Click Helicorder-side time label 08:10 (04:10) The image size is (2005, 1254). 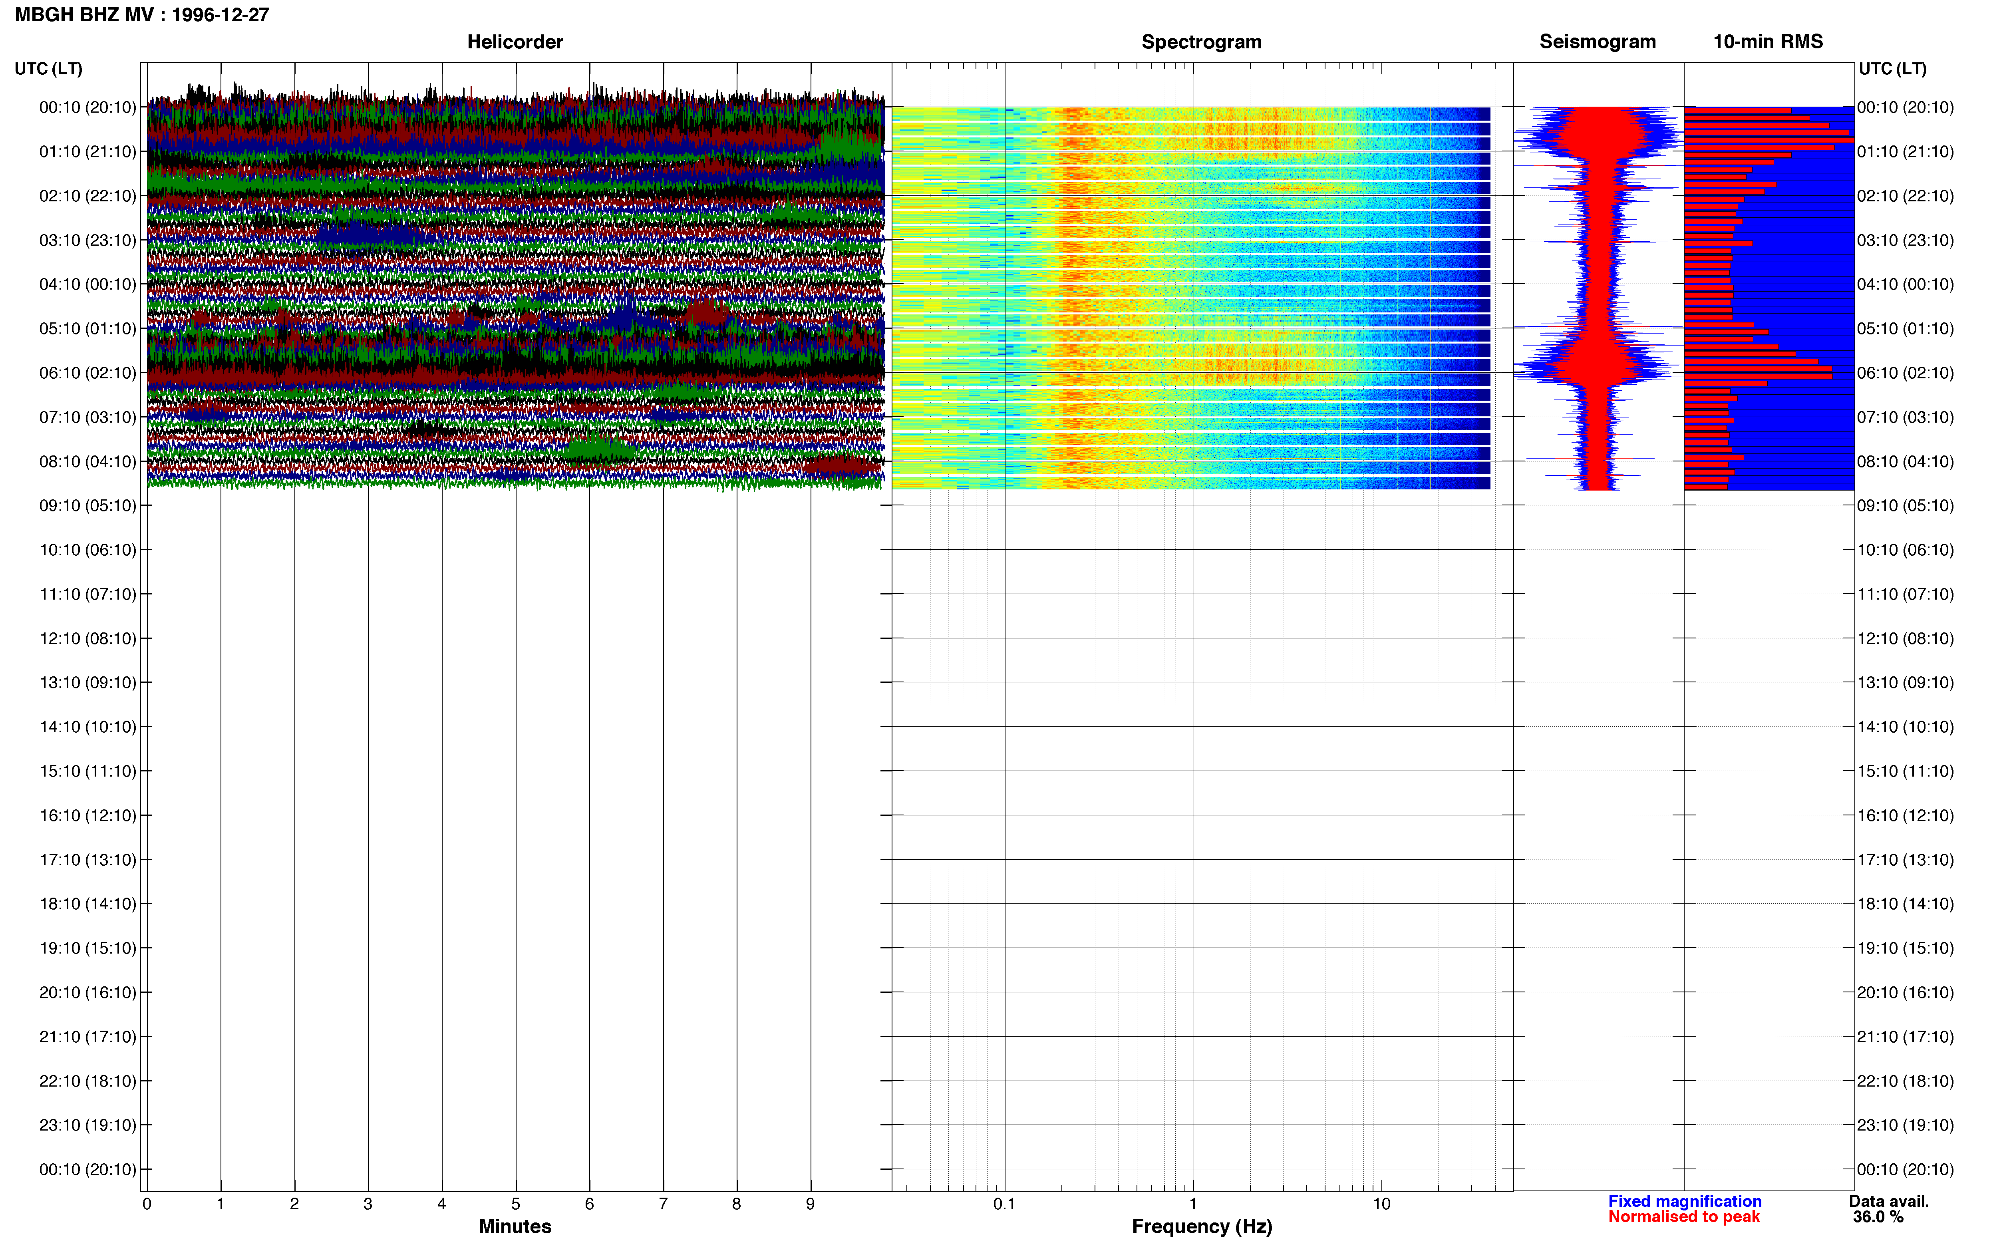point(88,461)
